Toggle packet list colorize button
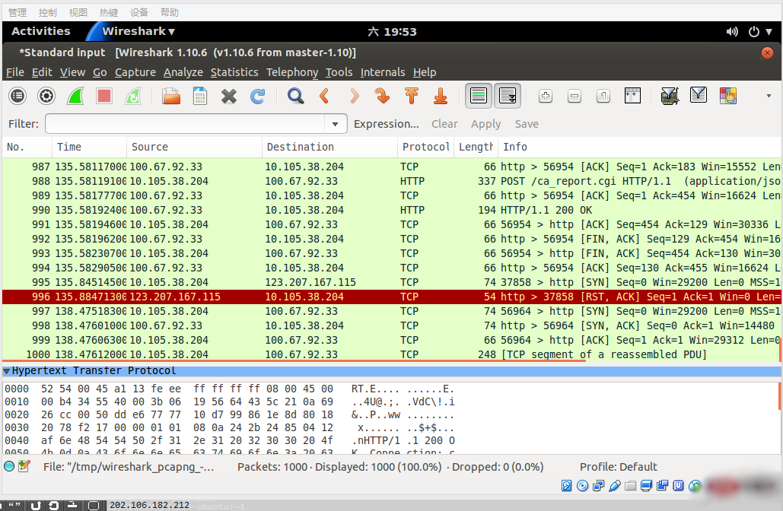This screenshot has height=511, width=783. point(478,96)
